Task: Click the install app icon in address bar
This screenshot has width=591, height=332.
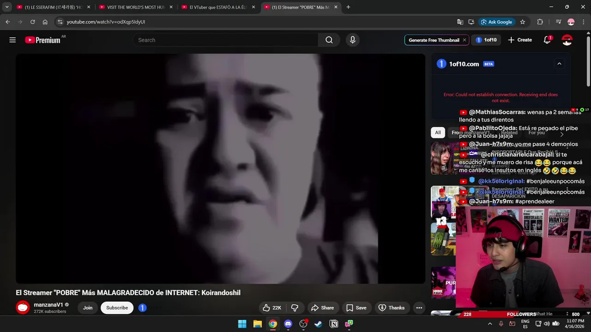Action: 471,22
